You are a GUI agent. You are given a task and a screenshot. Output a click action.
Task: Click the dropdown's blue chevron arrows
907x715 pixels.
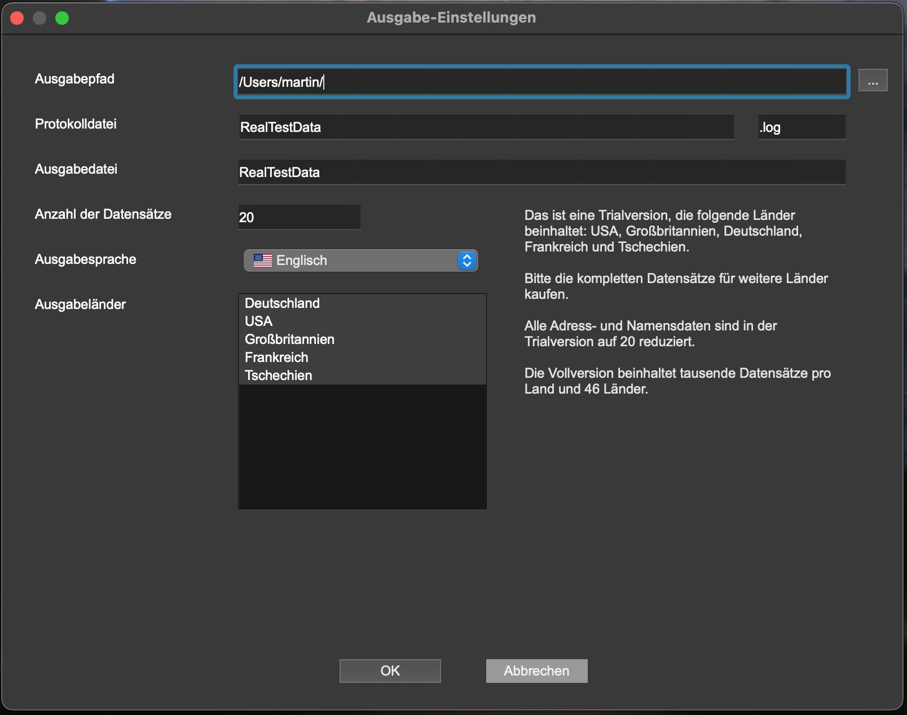pos(467,261)
